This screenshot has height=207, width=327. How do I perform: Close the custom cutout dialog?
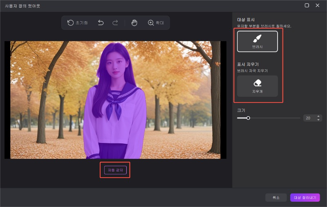coord(318,6)
